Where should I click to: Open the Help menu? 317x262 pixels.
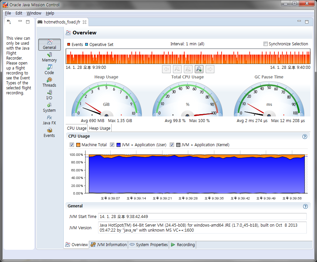(x=50, y=13)
